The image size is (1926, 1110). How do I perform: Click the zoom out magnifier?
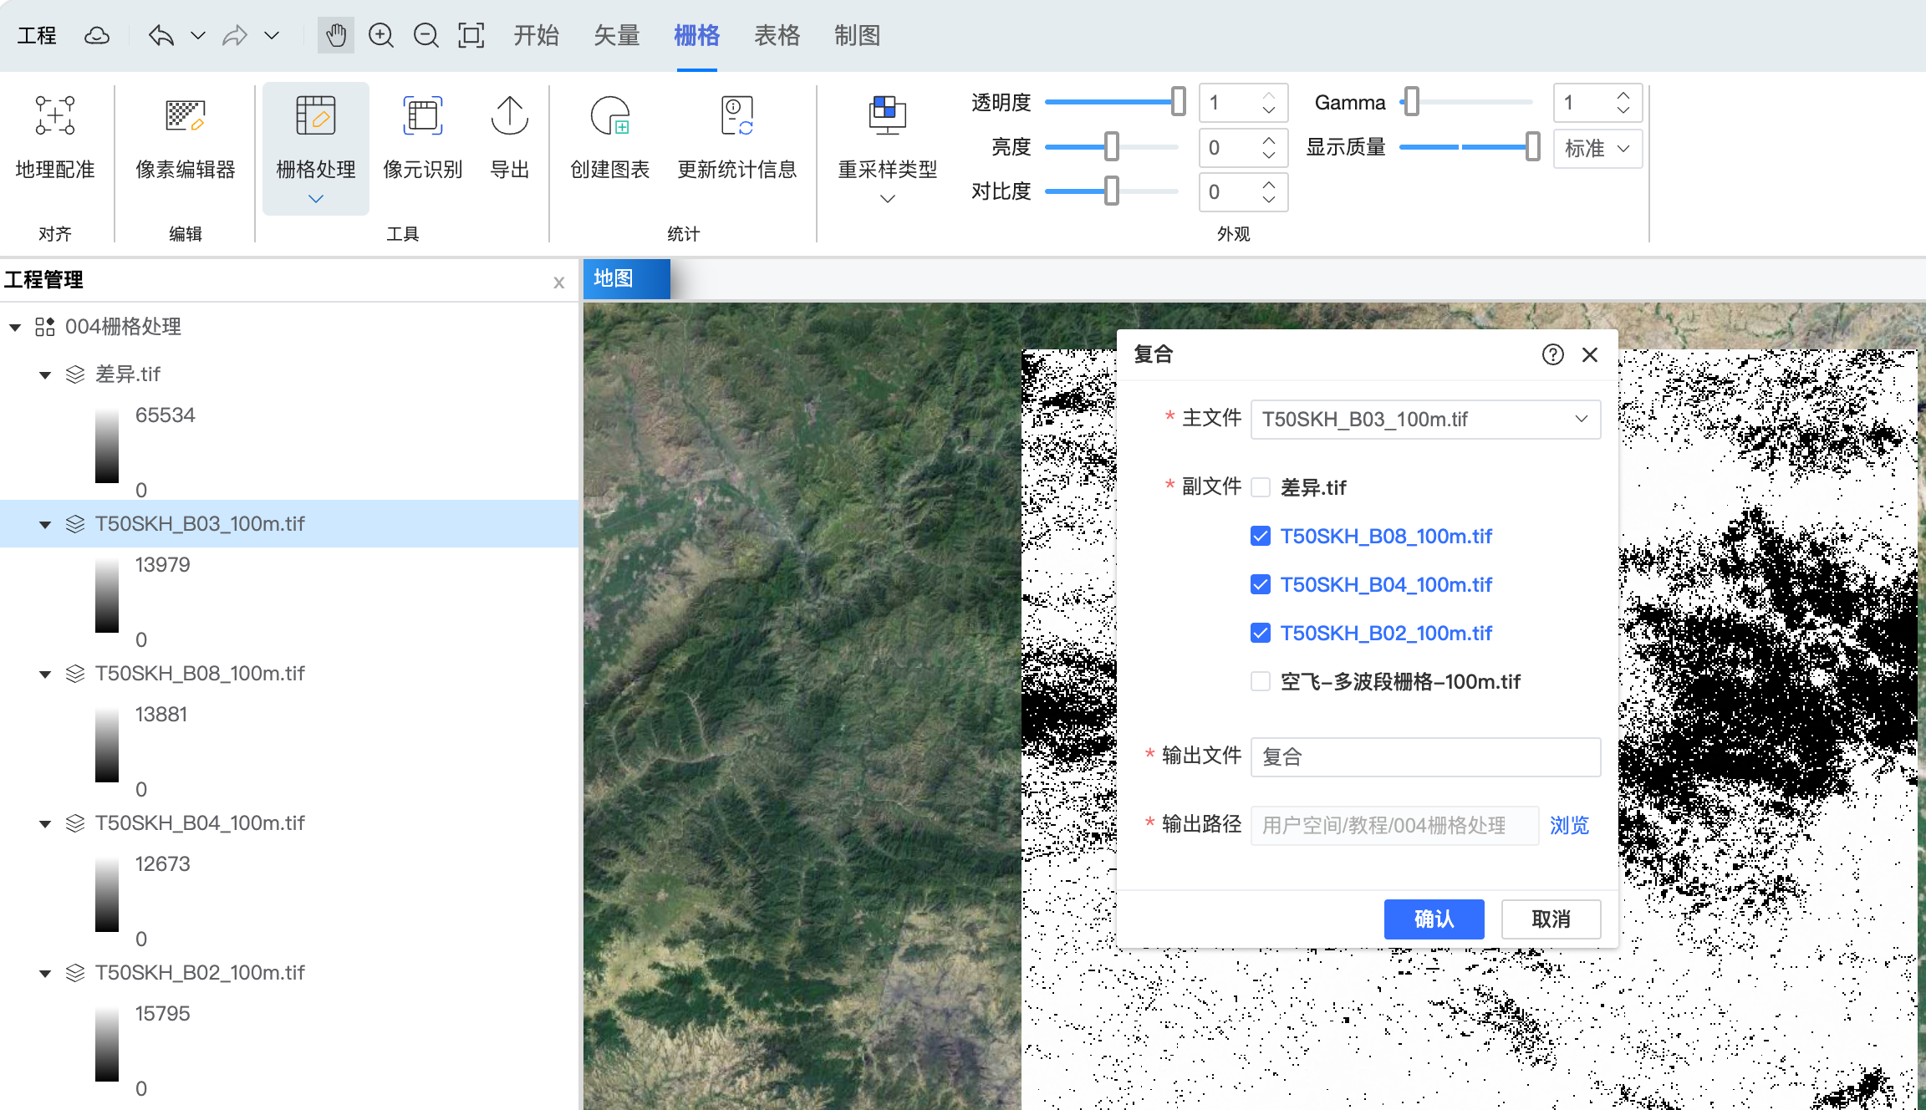pos(426,35)
